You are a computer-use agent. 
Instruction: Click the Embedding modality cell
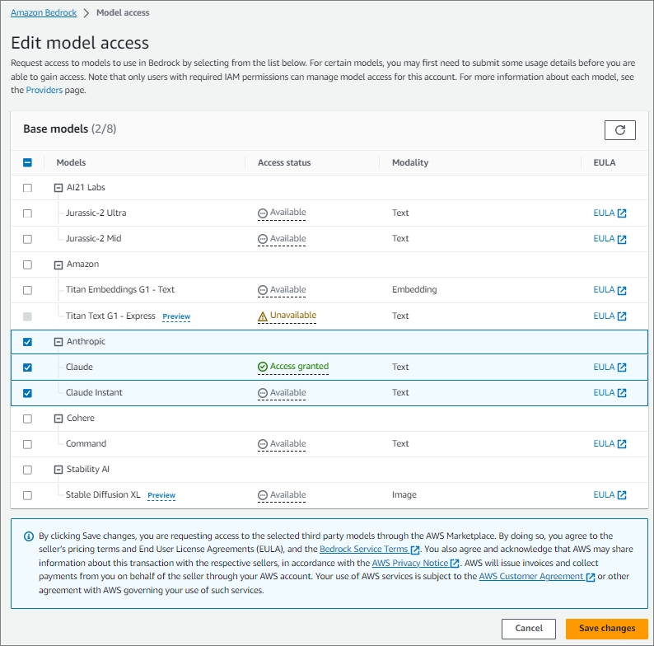point(414,289)
